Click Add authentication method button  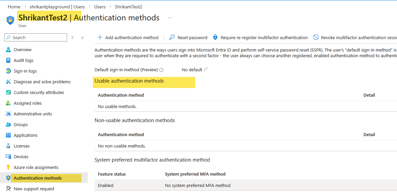click(x=128, y=37)
